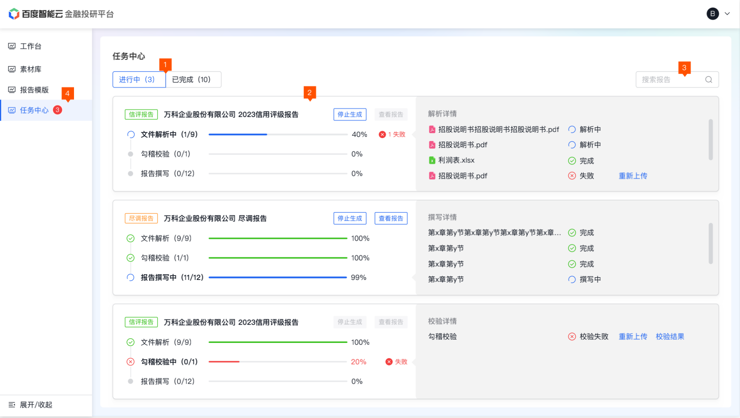Click Excel icon of 利润表.xlsx
The image size is (740, 418).
pos(432,160)
